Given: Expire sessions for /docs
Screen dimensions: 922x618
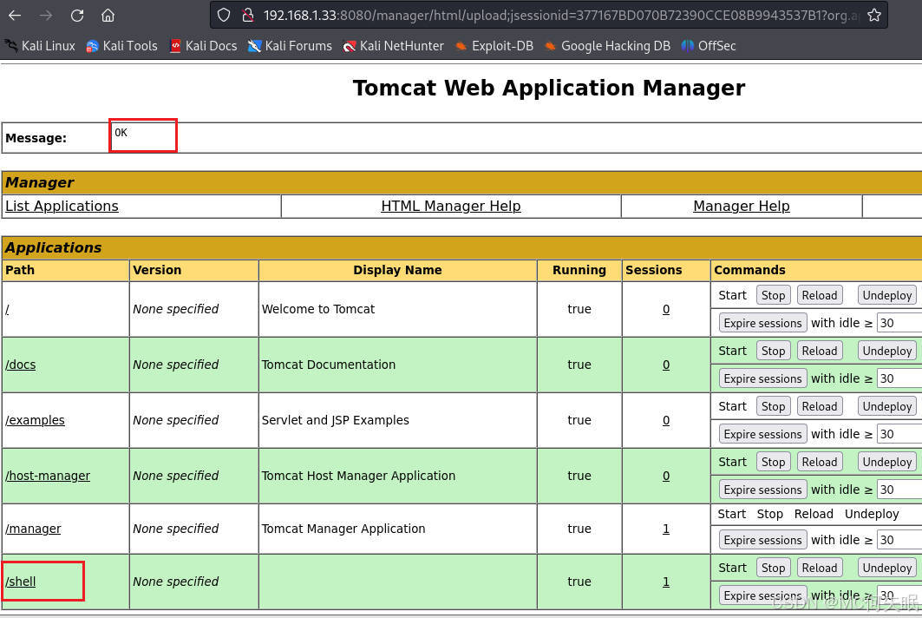Looking at the screenshot, I should pos(762,378).
